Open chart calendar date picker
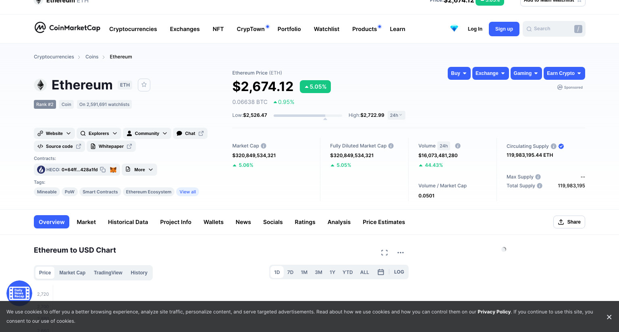Image resolution: width=619 pixels, height=332 pixels. pyautogui.click(x=381, y=272)
